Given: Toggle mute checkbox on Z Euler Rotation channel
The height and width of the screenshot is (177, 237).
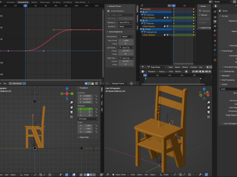Looking at the screenshot, I should 167,35.
